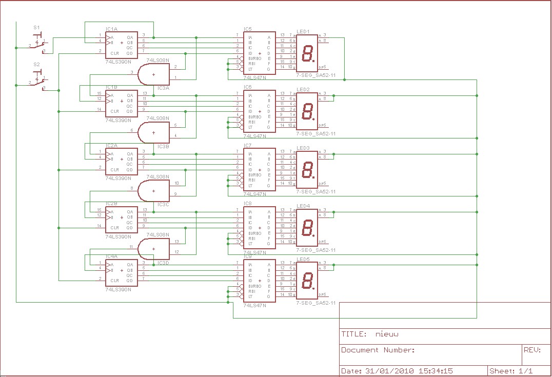Screen dimensions: 552x377
Task: Click the Date text in title block
Action: (x=397, y=371)
